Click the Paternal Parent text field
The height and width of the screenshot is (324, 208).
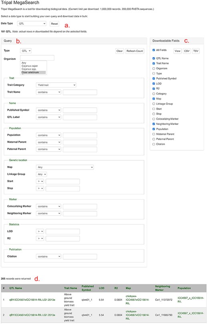pos(80,149)
